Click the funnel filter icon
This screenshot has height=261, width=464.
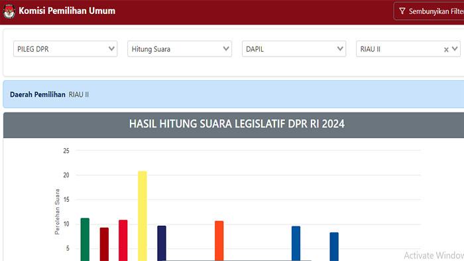(402, 11)
